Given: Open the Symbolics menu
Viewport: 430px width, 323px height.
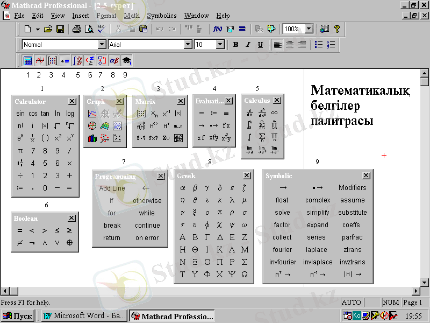Looking at the screenshot, I should pos(161,16).
